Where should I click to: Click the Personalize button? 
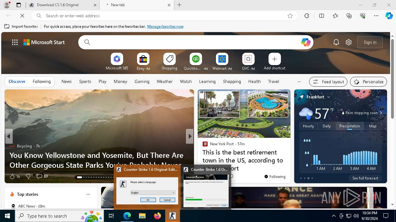pos(368,82)
